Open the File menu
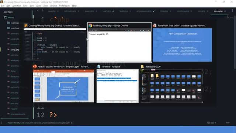Viewport: 236px width, 133px height. click(3, 6)
